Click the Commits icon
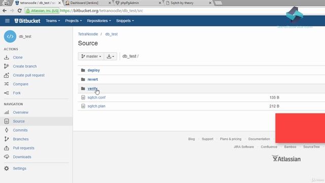Screen dimensions: 325x183 click(7, 130)
